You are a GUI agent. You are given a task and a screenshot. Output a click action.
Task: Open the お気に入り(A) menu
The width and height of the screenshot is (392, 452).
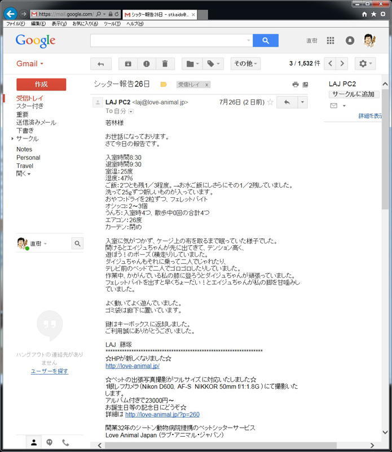[85, 24]
